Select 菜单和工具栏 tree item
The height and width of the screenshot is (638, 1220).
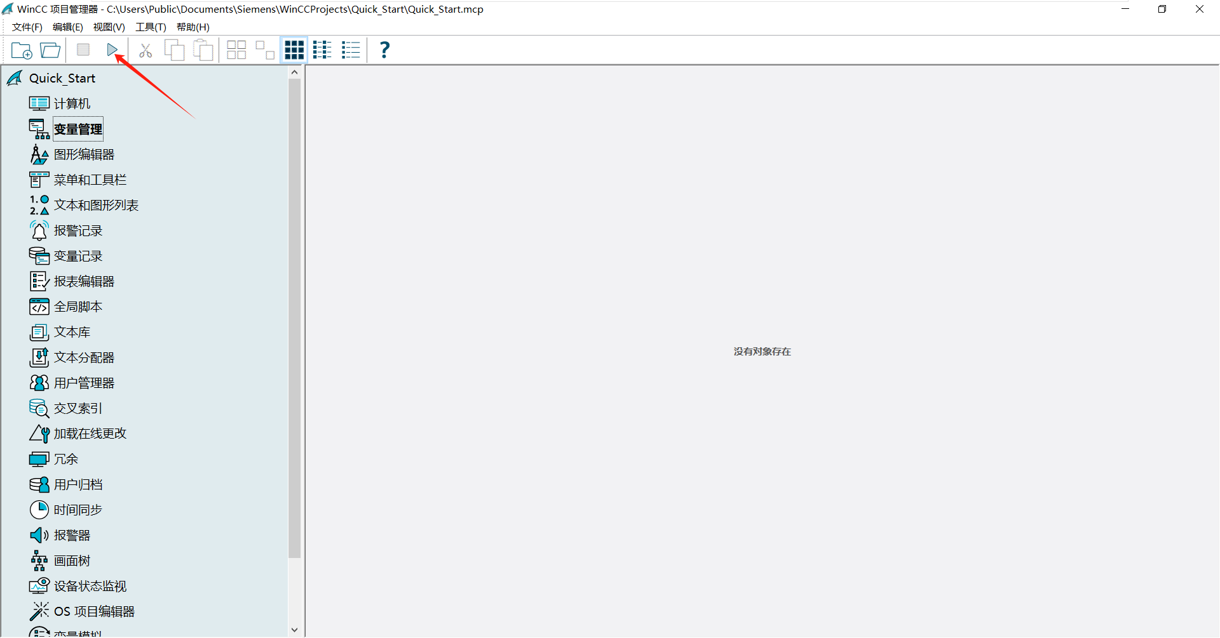[90, 180]
